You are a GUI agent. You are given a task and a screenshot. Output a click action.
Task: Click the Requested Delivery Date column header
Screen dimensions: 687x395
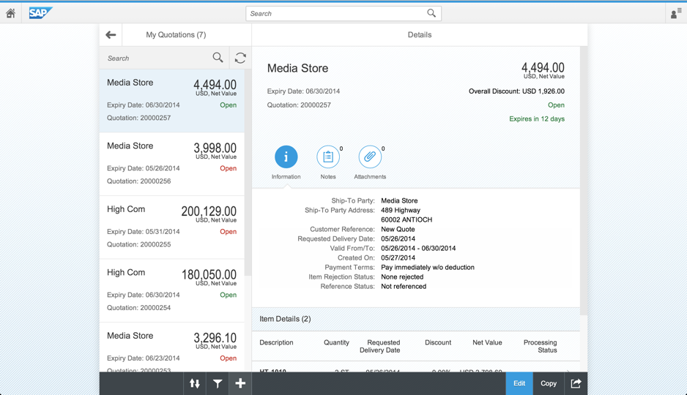[x=380, y=346]
